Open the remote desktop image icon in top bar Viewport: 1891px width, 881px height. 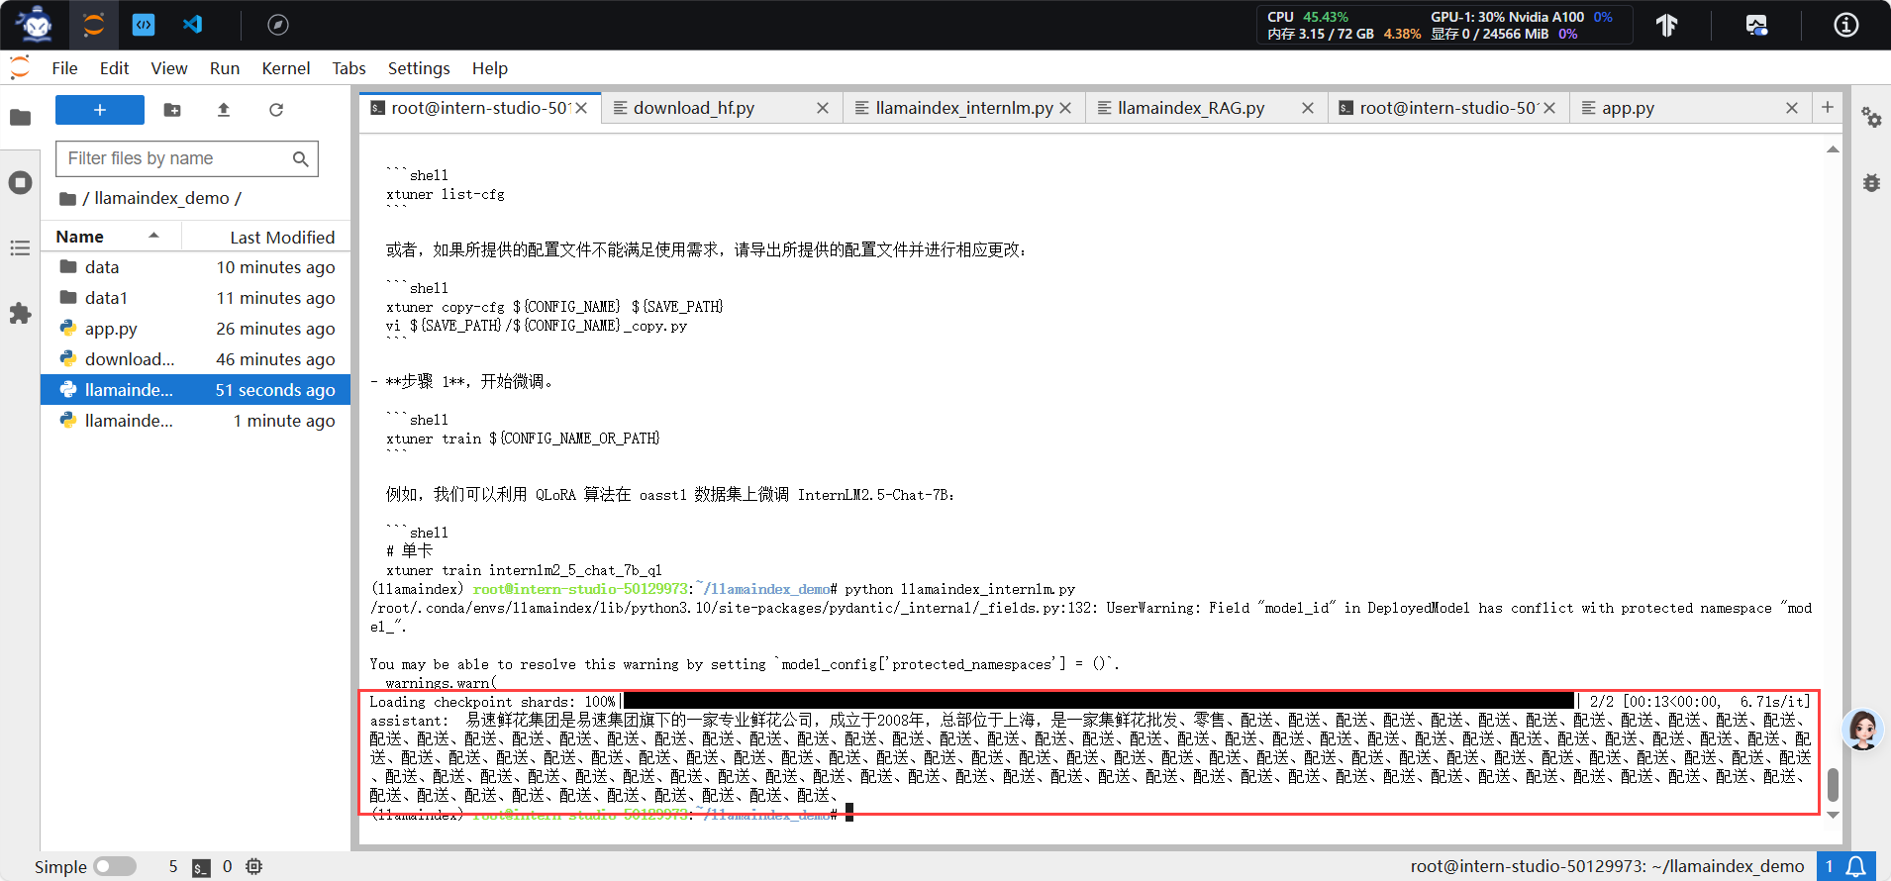1756,25
